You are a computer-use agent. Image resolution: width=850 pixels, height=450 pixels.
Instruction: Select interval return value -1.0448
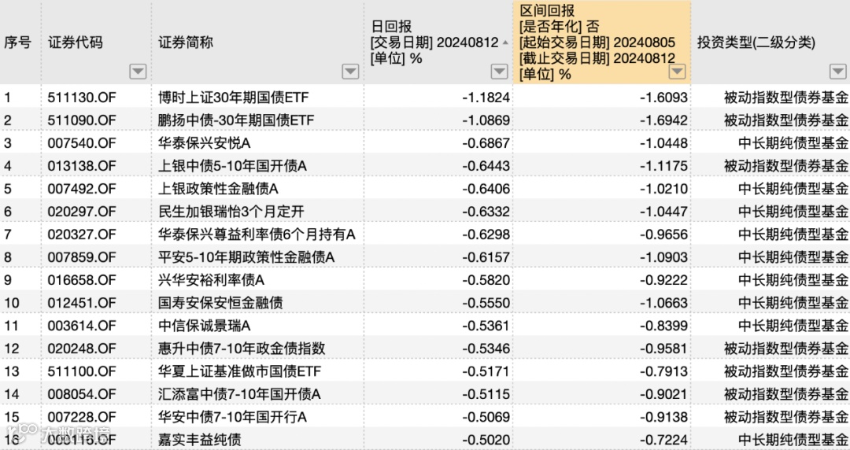click(663, 143)
